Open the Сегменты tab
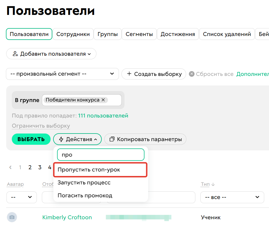This screenshot has width=269, height=226. [139, 34]
